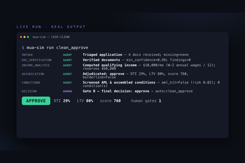Select the INCOME_ANALYSIS stage label
This screenshot has height=163, width=245.
pos(36,65)
